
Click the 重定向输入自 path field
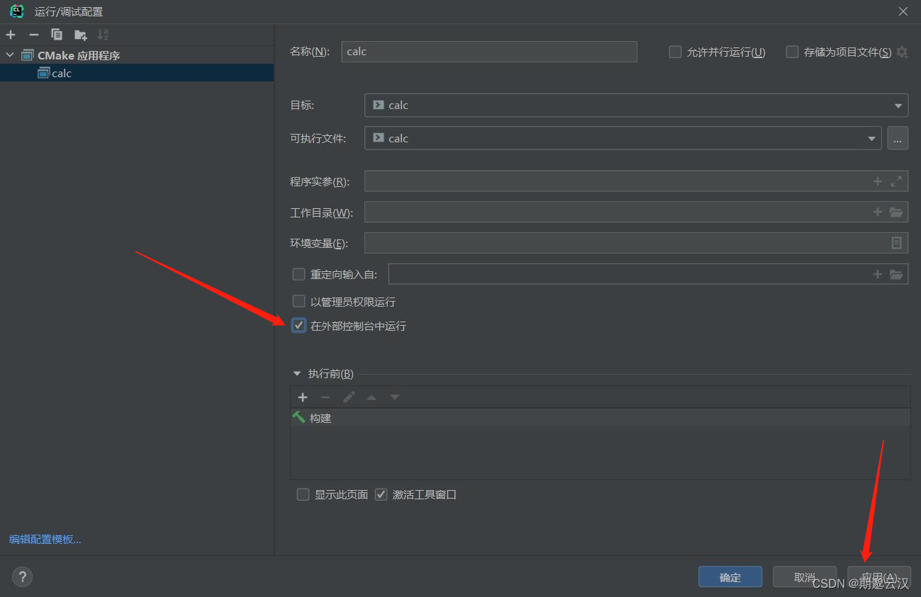click(x=648, y=274)
